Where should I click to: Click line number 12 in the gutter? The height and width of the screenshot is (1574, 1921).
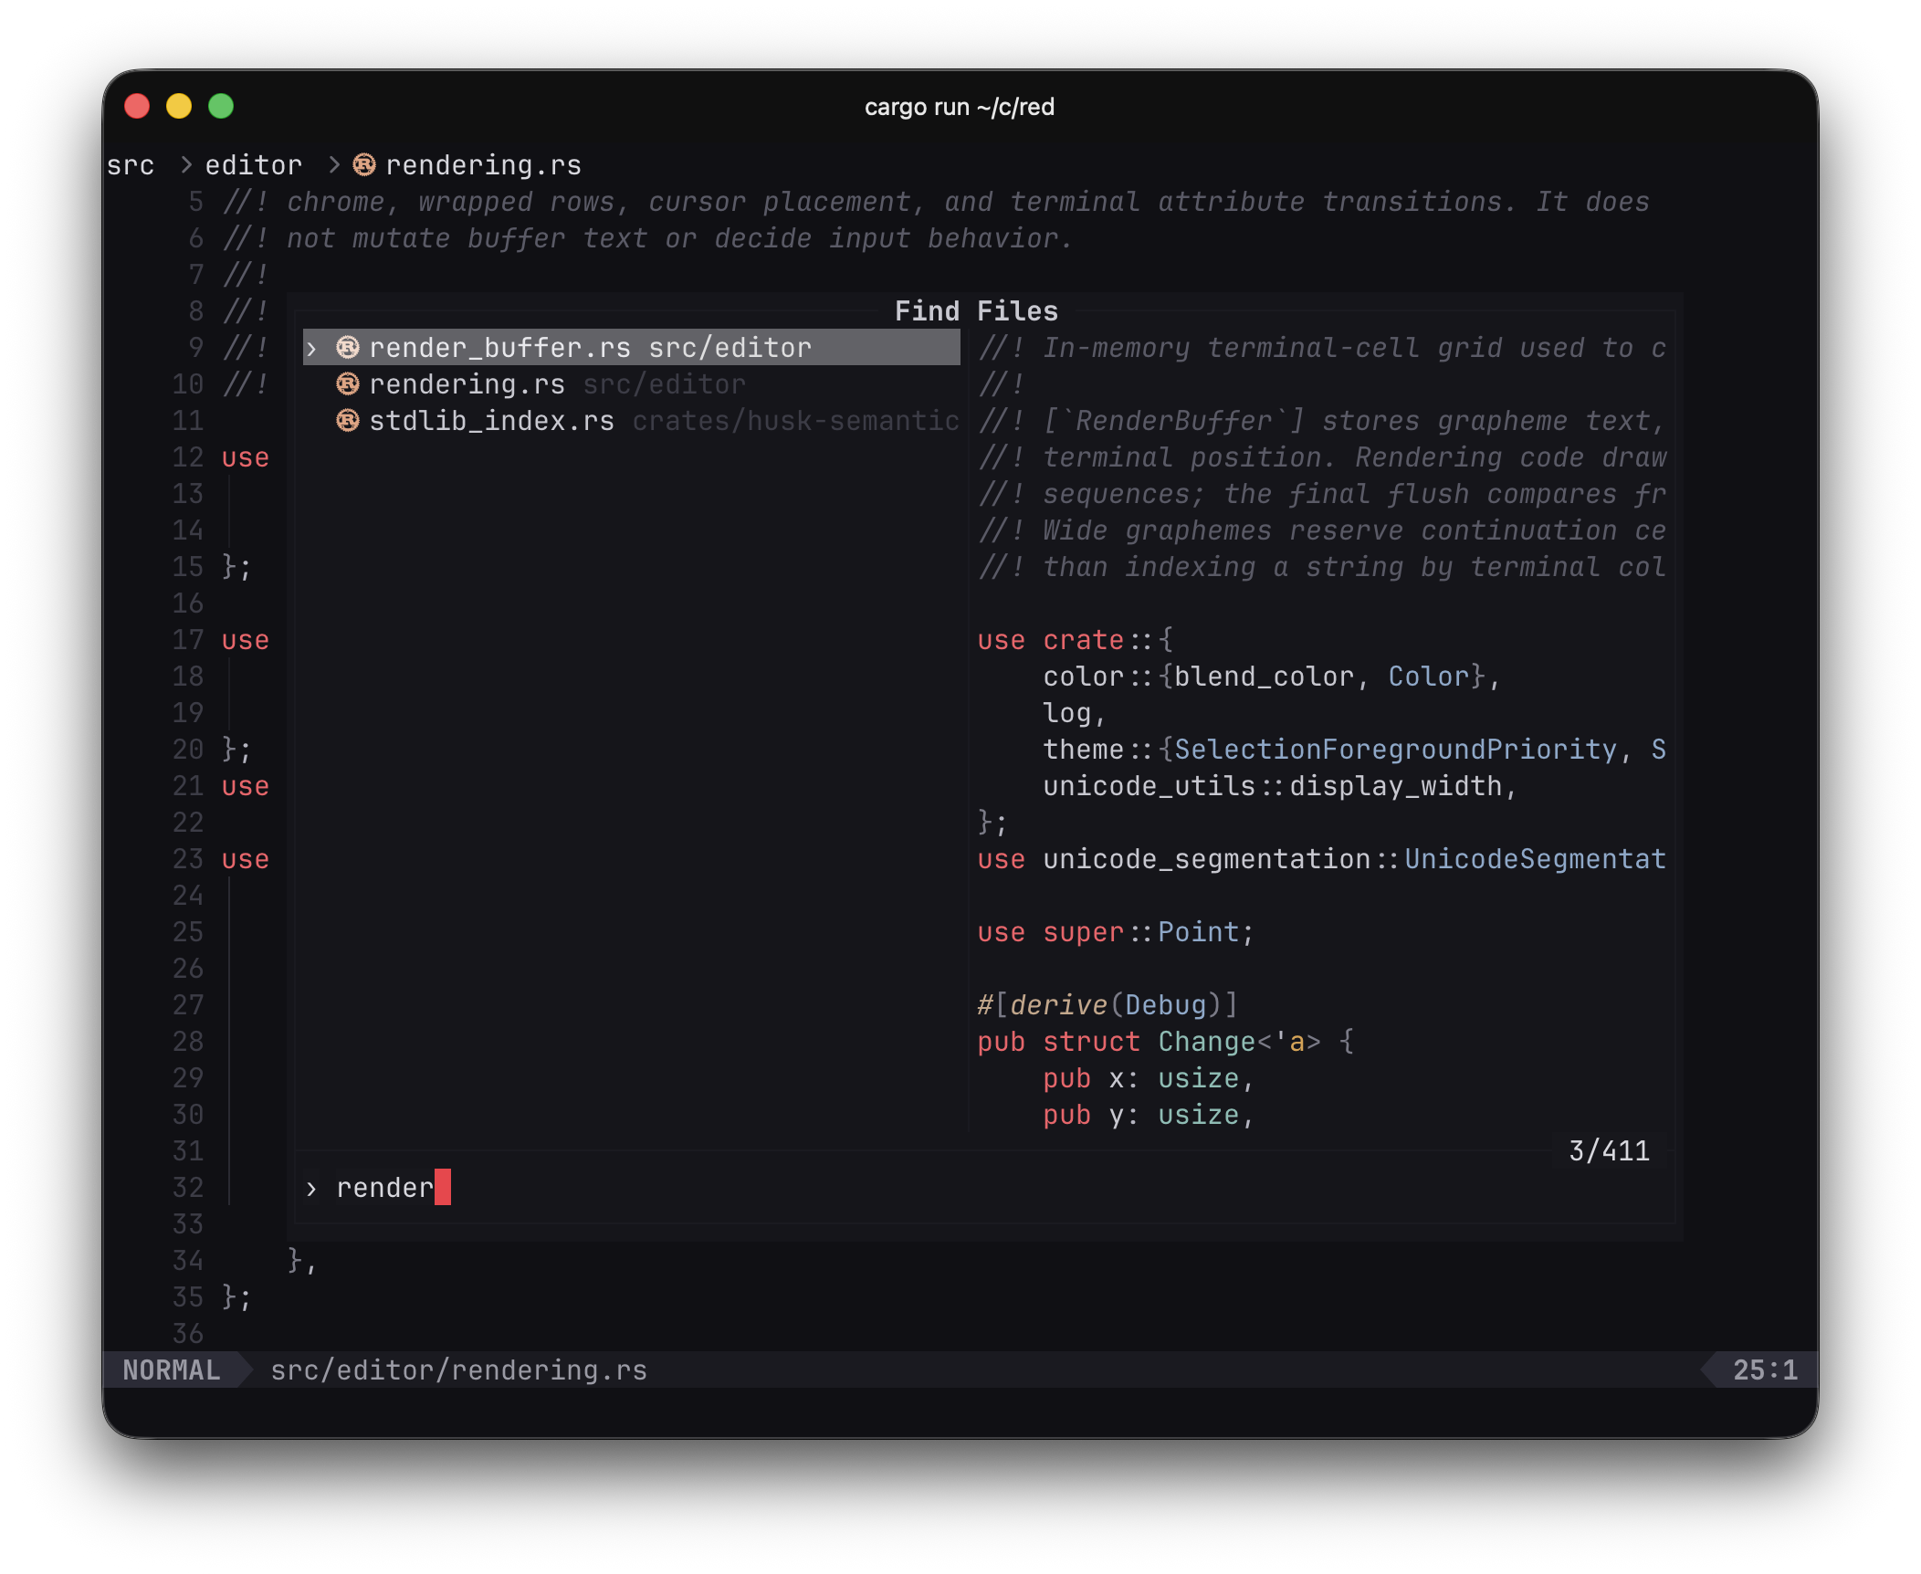tap(188, 457)
